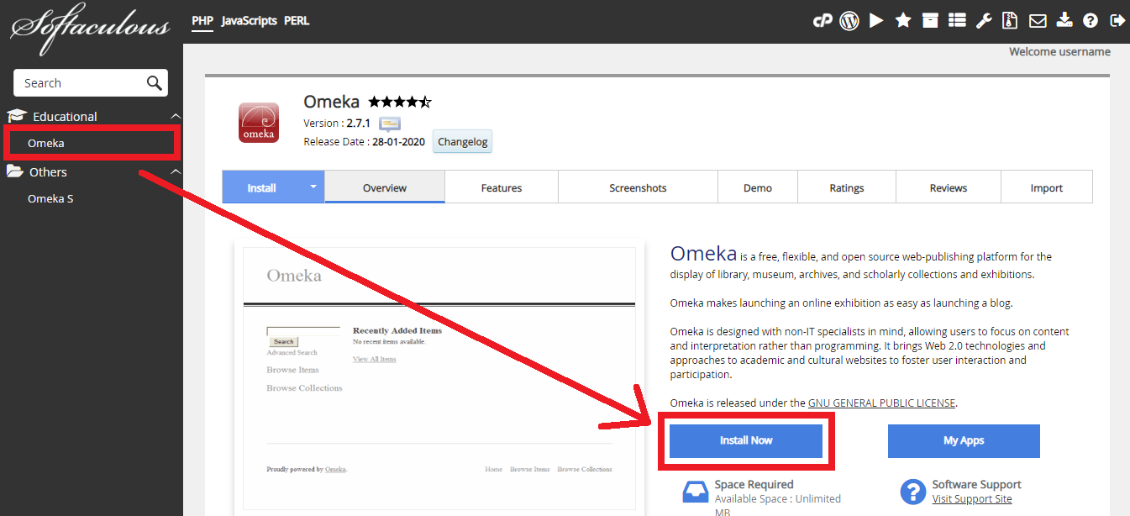The image size is (1130, 516).
Task: Open the cPanel control panel icon
Action: tap(823, 21)
